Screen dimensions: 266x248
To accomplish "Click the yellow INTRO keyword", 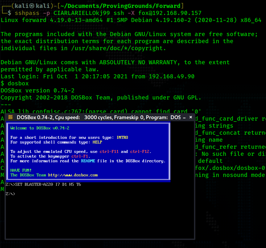I will tap(122, 137).
